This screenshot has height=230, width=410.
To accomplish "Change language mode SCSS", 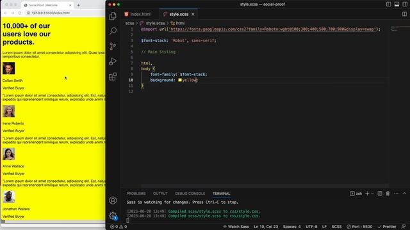I will tap(336, 227).
